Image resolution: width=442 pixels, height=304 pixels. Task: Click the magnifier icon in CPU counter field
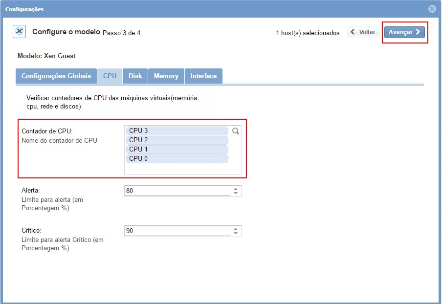coord(235,131)
